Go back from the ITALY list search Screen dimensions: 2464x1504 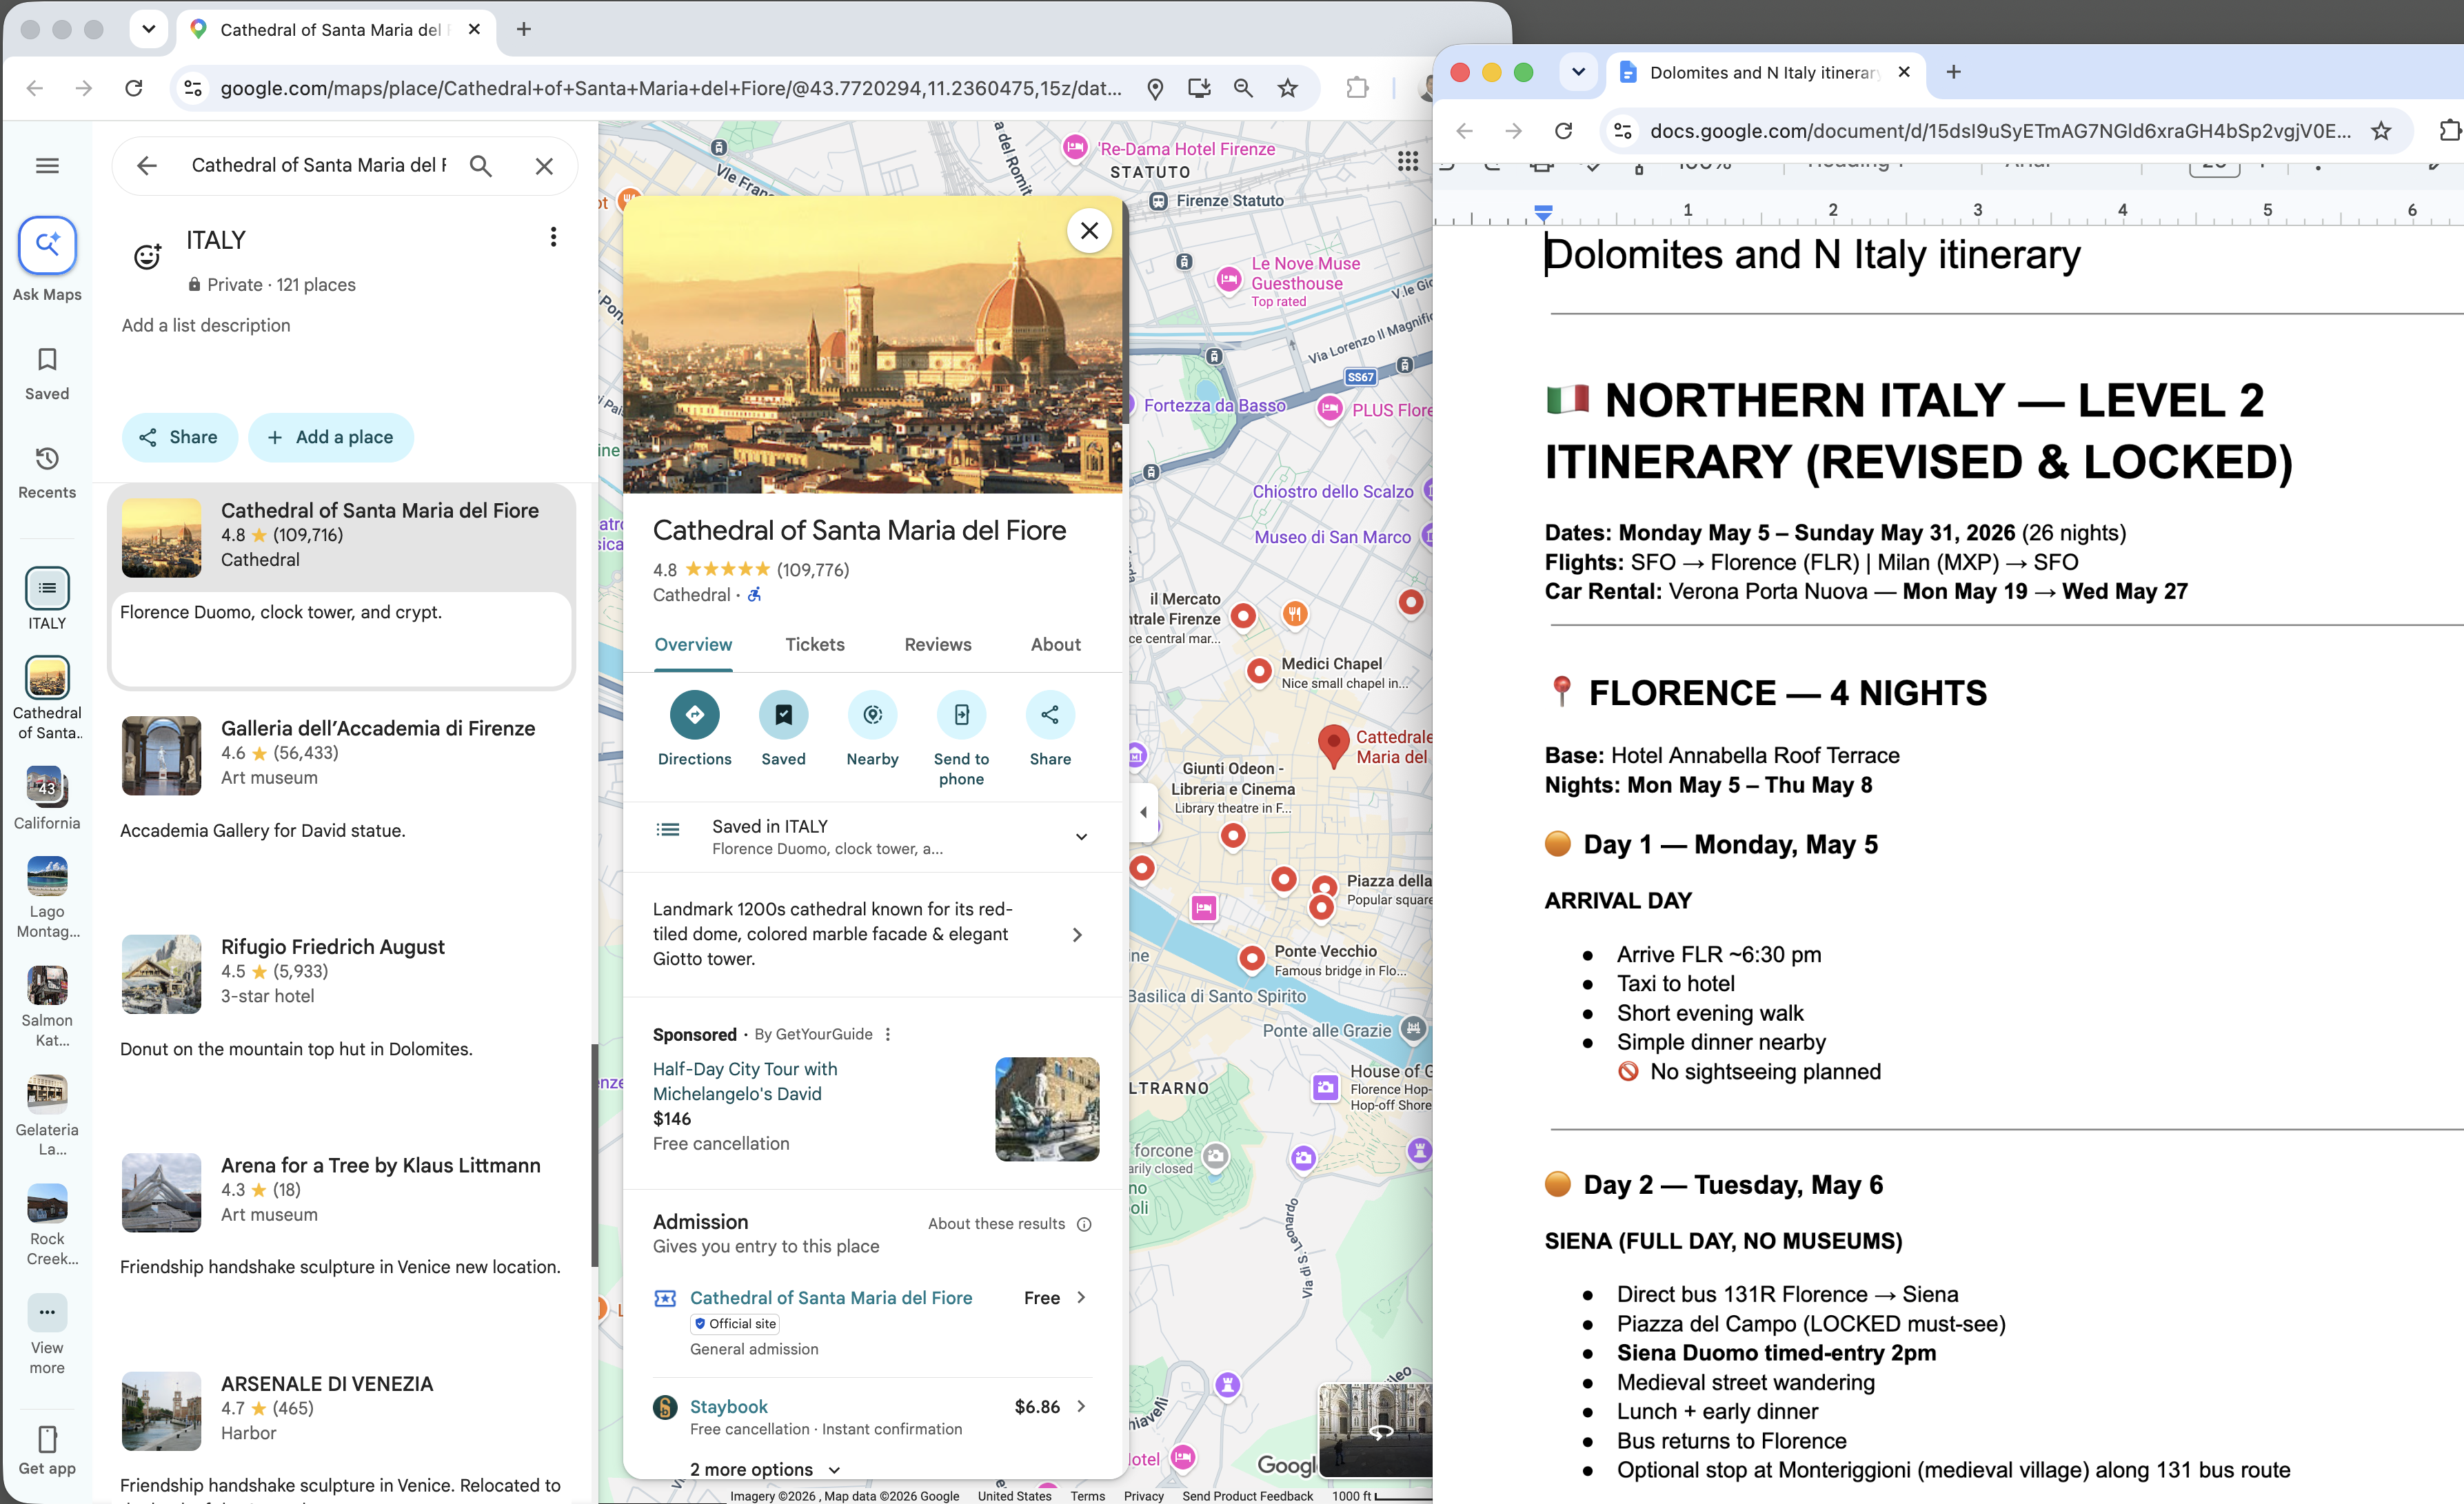(x=147, y=165)
